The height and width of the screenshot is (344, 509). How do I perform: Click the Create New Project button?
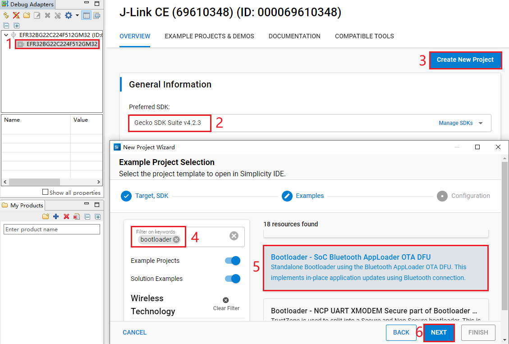tap(465, 60)
